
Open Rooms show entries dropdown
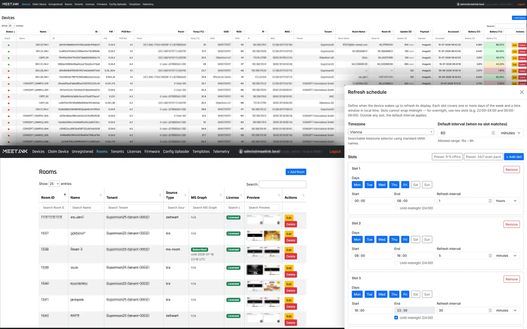click(54, 184)
